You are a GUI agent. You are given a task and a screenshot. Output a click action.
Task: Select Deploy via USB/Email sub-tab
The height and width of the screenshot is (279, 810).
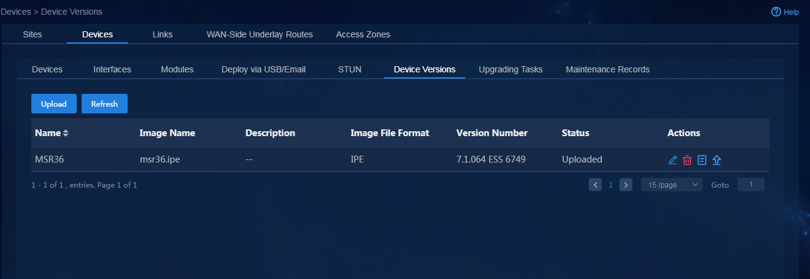(263, 69)
